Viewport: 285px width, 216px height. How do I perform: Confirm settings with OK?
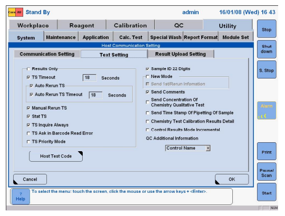pyautogui.click(x=232, y=179)
